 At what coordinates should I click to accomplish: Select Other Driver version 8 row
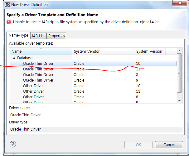click(93, 97)
